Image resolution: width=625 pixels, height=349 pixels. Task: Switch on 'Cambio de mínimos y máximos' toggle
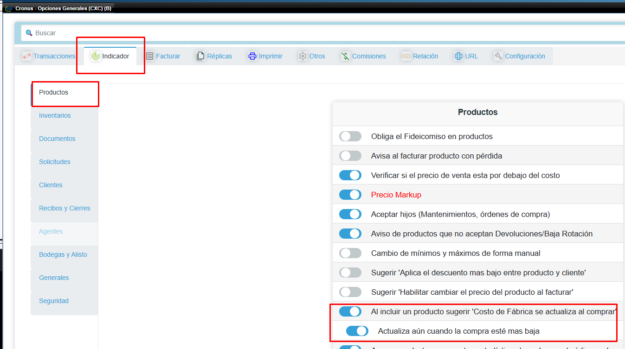[350, 253]
